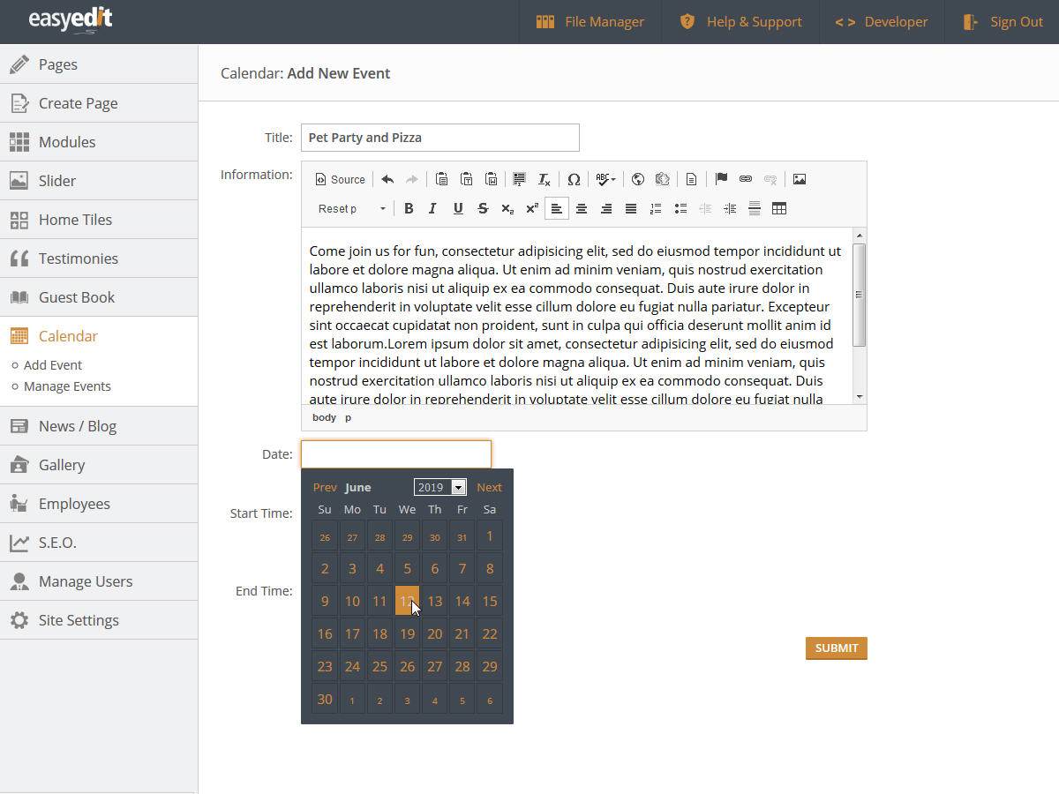Toggle strikethrough formatting
The height and width of the screenshot is (794, 1059).
(483, 209)
